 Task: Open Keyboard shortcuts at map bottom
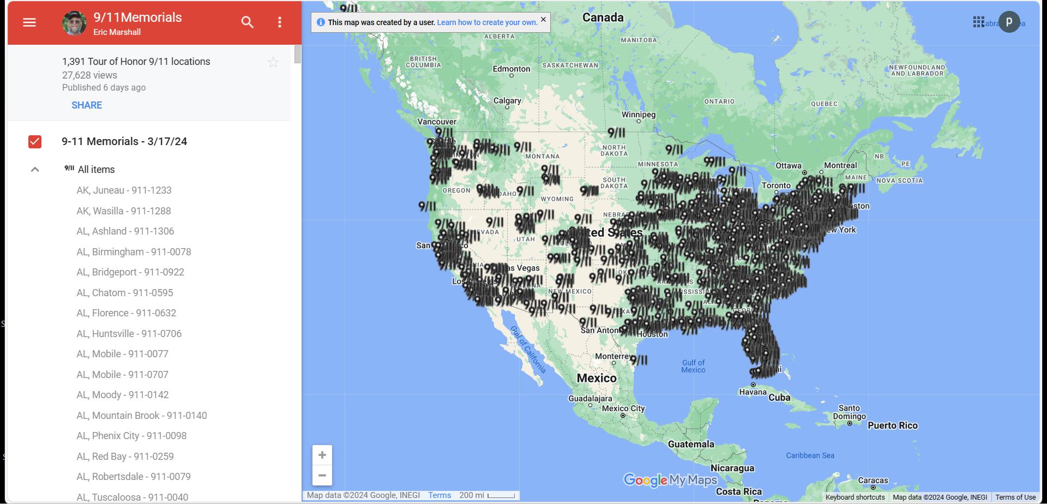(x=855, y=497)
